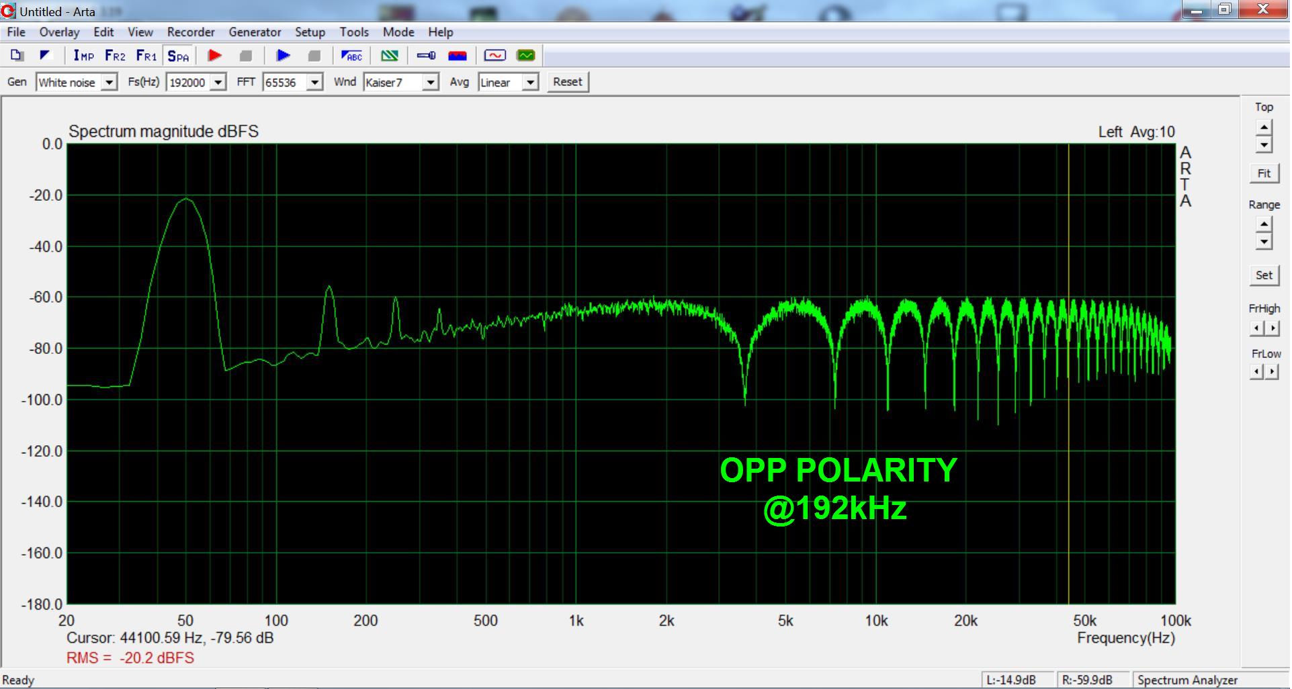Click the green striped overlay toolbar icon
Screen dimensions: 1292x689
pos(390,56)
